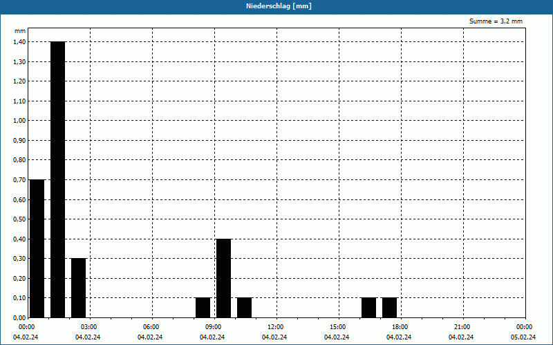Viewport: 553px width, 345px height.
Task: Click the '0,50' y-axis label
Action: (19, 219)
